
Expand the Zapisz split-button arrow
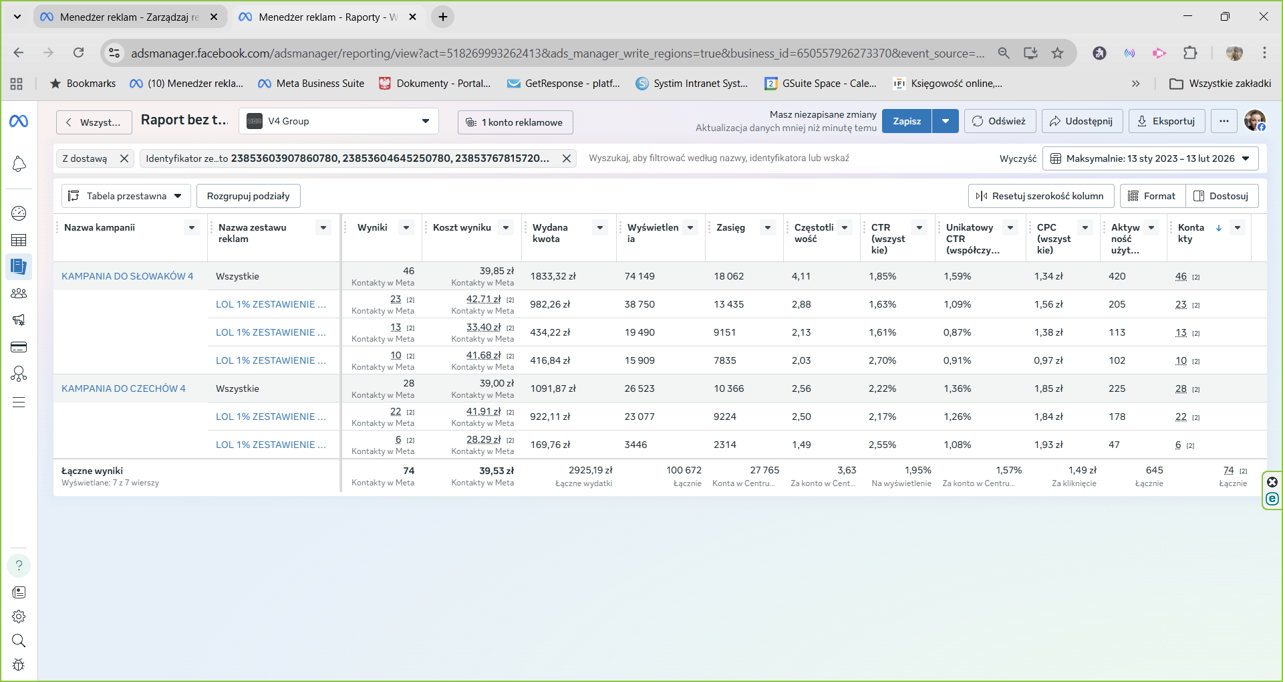pos(946,121)
